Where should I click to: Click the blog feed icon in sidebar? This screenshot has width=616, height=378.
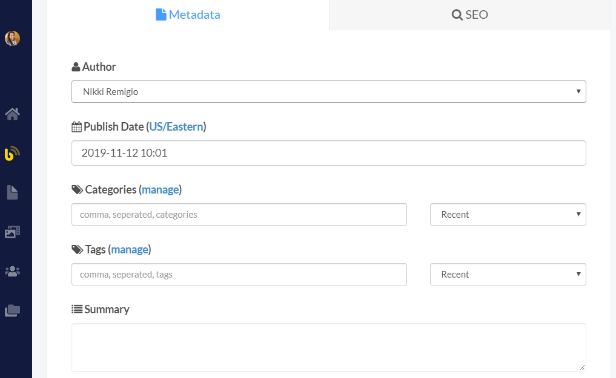point(13,154)
